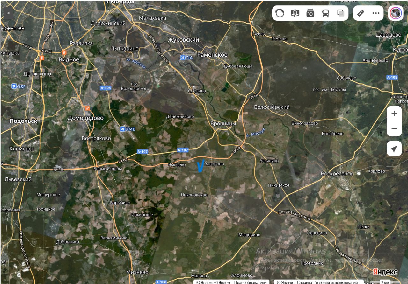Click the Никоновское village label
This screenshot has width=408, height=284.
point(194,195)
